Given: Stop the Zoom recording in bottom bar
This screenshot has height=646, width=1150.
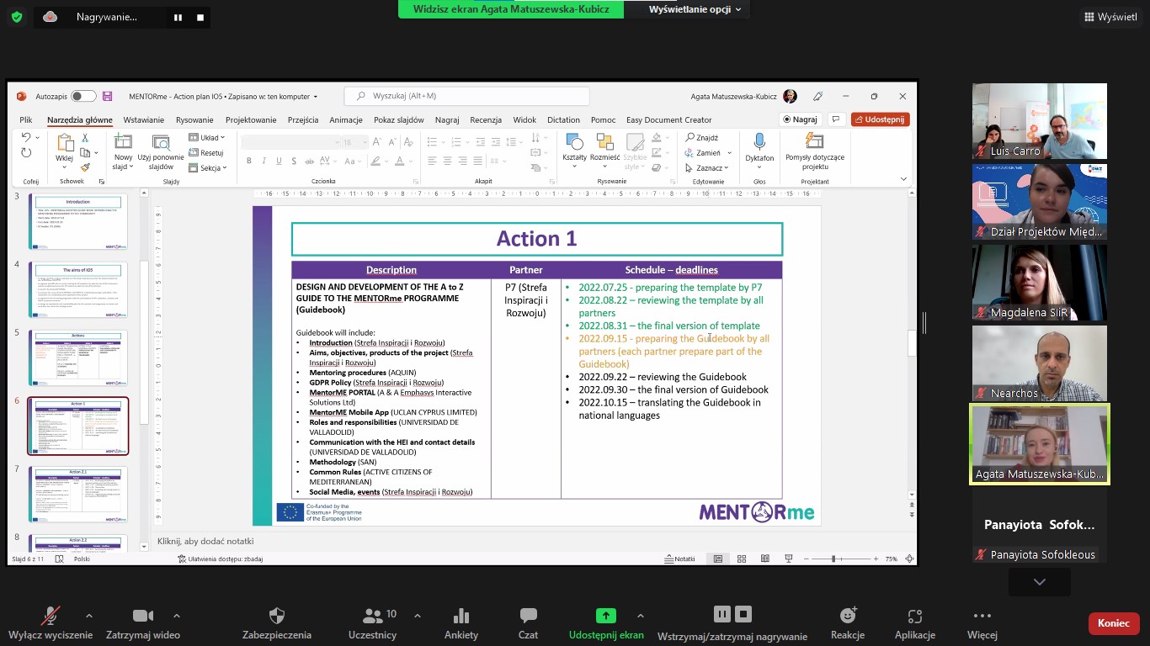Looking at the screenshot, I should [x=743, y=614].
